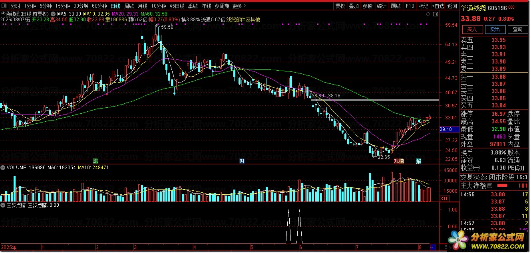
Task: Select the 买三 bid price 33.86
Action: [x=498, y=91]
